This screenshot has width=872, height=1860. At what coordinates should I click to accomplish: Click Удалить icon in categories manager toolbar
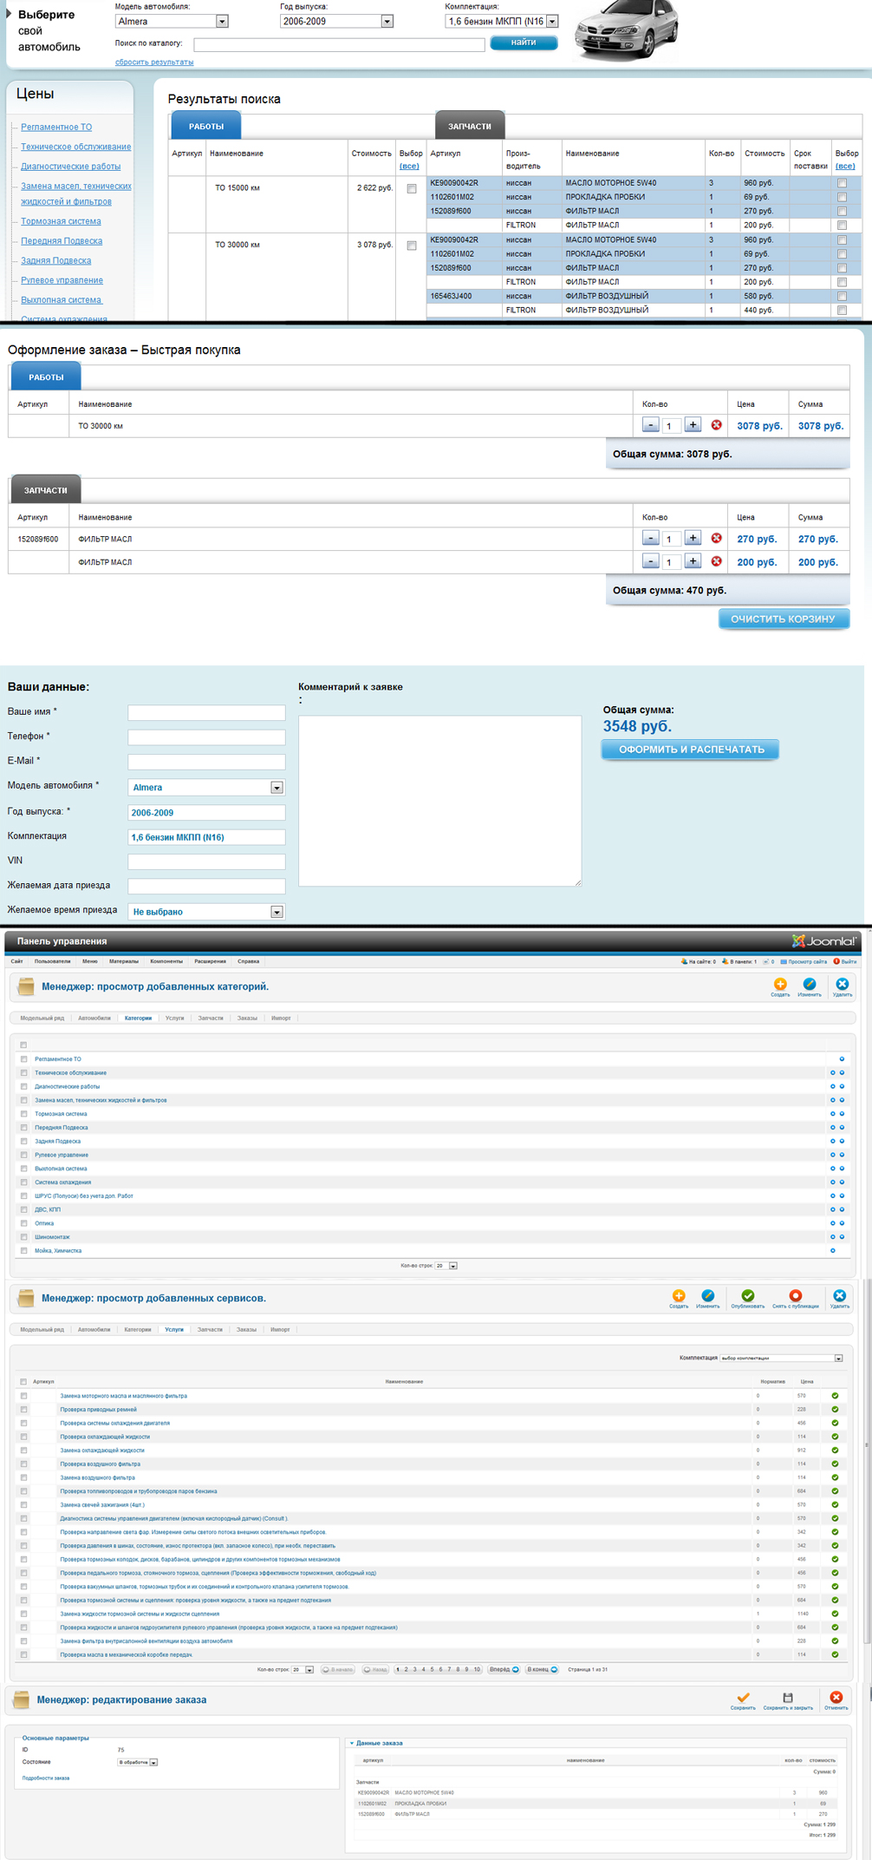[x=842, y=984]
